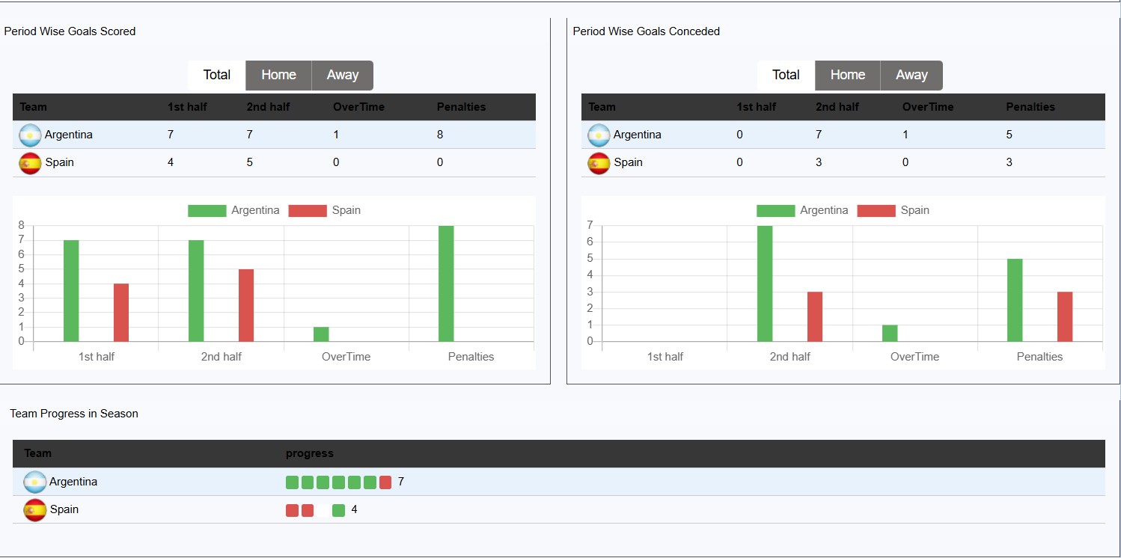Click Argentina's red progress square
Image resolution: width=1121 pixels, height=558 pixels.
pos(385,482)
